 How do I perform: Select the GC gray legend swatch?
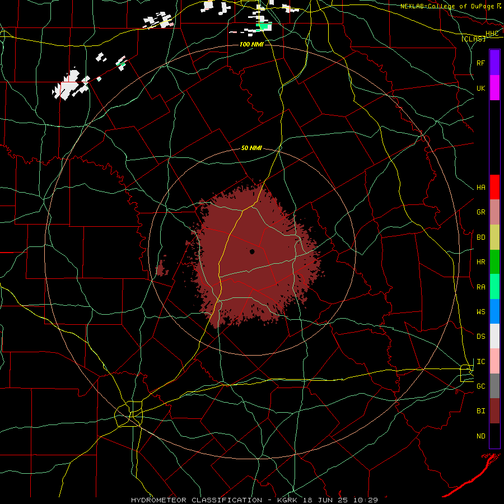click(494, 386)
